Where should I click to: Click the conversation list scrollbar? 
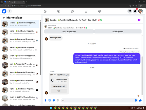(40, 48)
